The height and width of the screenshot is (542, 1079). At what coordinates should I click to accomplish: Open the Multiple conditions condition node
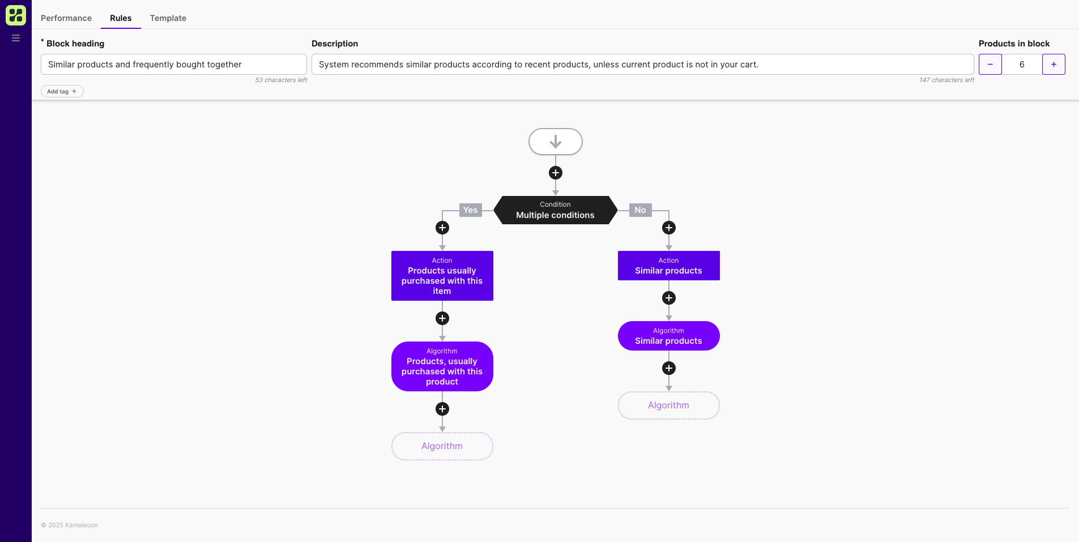click(555, 210)
